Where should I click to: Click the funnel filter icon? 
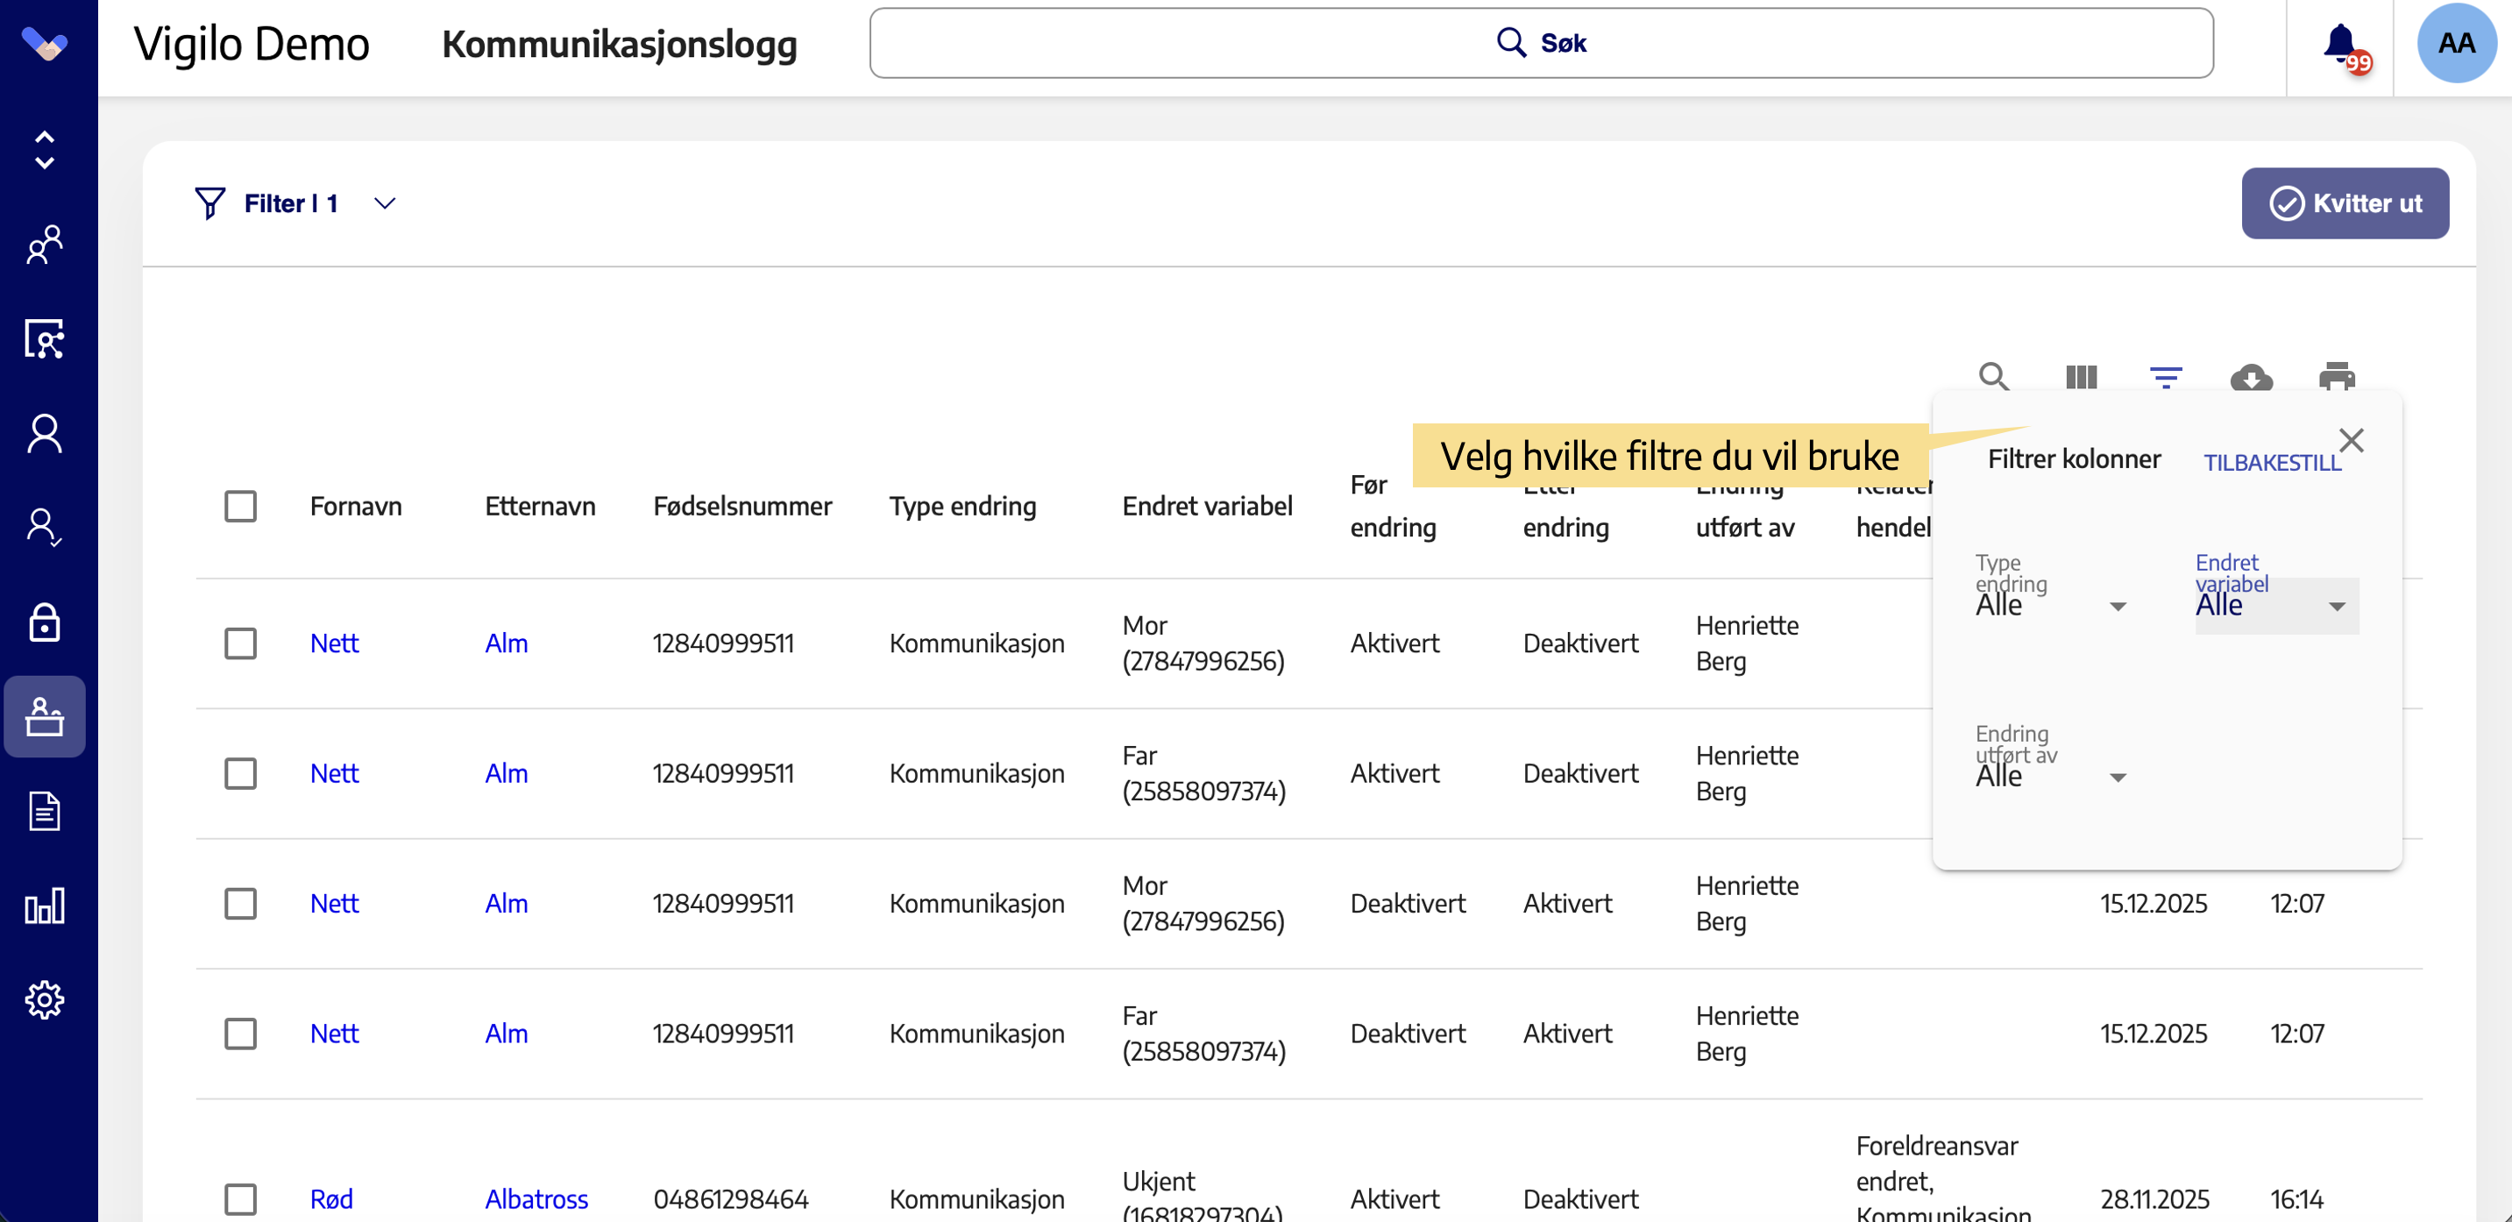click(209, 202)
